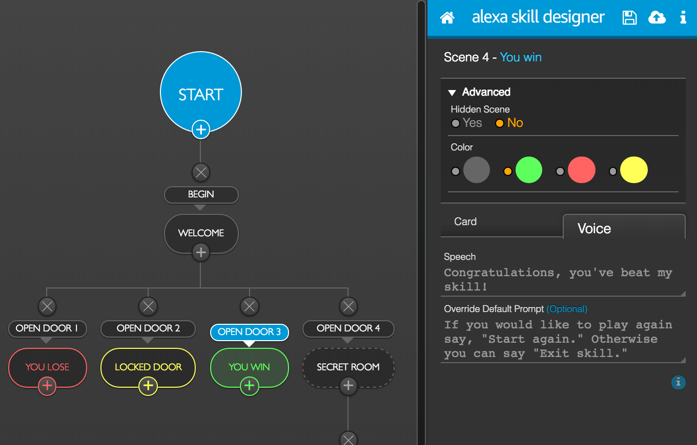Switch to the Card tab
The width and height of the screenshot is (697, 445).
click(465, 221)
